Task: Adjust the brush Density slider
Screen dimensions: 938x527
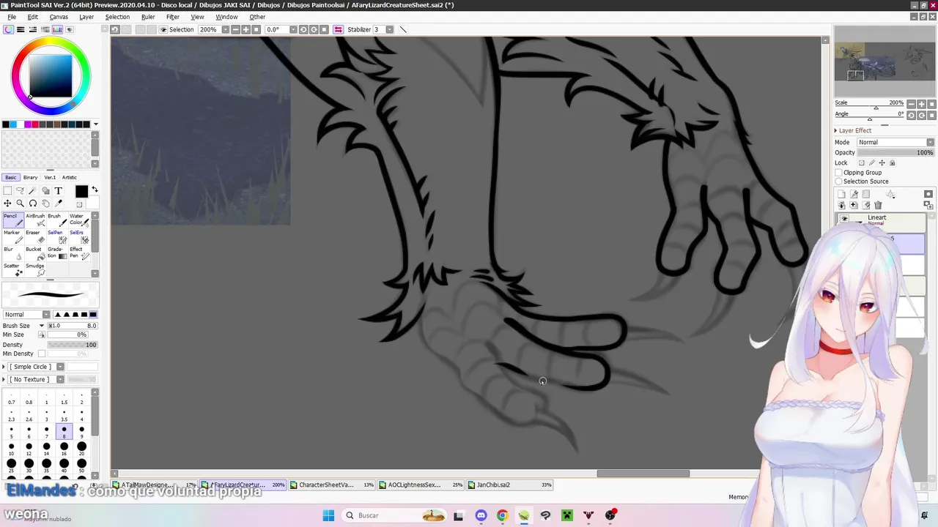Action: coord(73,345)
